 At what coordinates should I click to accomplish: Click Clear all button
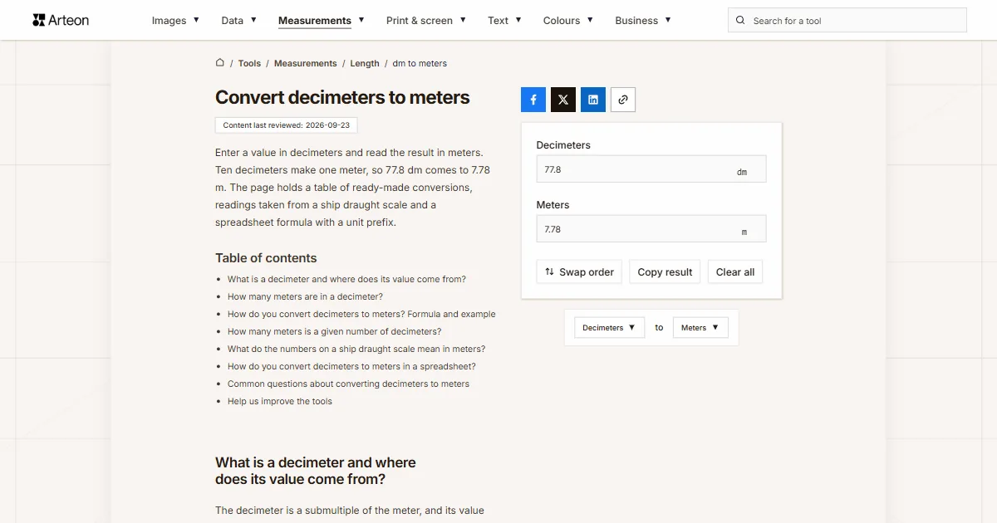[735, 272]
